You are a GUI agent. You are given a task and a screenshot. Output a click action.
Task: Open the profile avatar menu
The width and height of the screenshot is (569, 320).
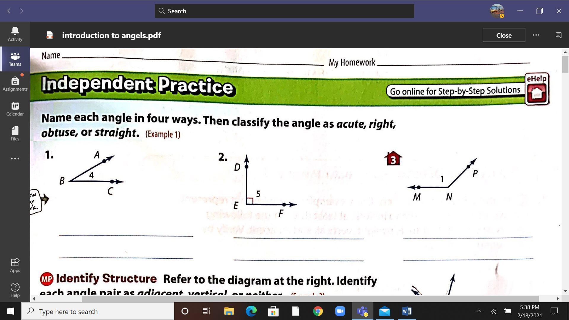pyautogui.click(x=497, y=11)
